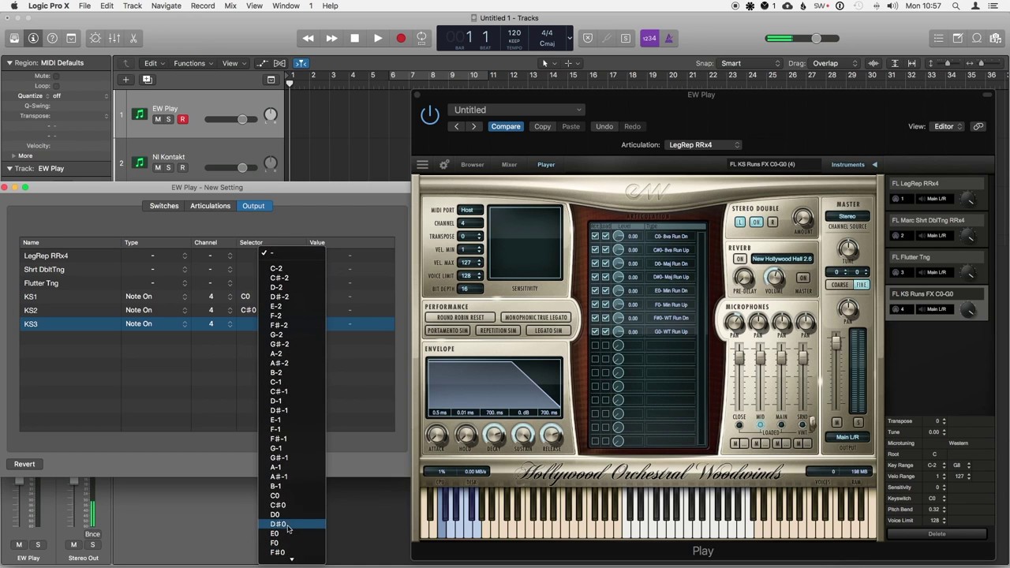Switch to the Articulations tab
The image size is (1010, 568).
click(210, 206)
